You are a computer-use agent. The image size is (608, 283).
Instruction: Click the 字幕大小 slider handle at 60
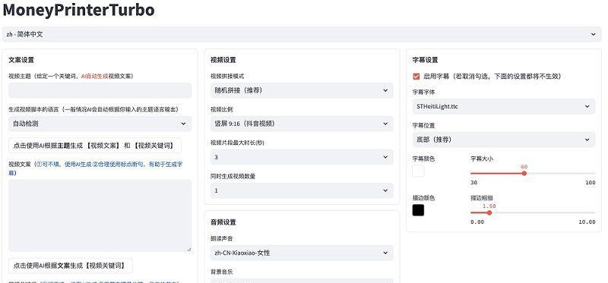(x=524, y=173)
